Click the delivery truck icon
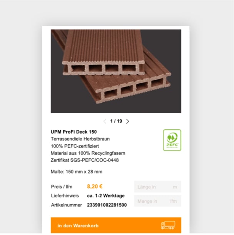Screen dimensions: 234x235 [x=168, y=225]
